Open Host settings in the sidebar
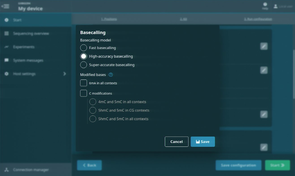Image resolution: width=295 pixels, height=176 pixels. 36,74
